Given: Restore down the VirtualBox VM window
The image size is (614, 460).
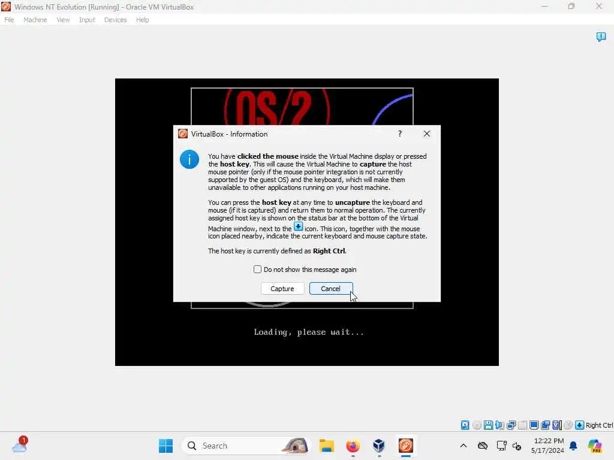Looking at the screenshot, I should coord(571,6).
